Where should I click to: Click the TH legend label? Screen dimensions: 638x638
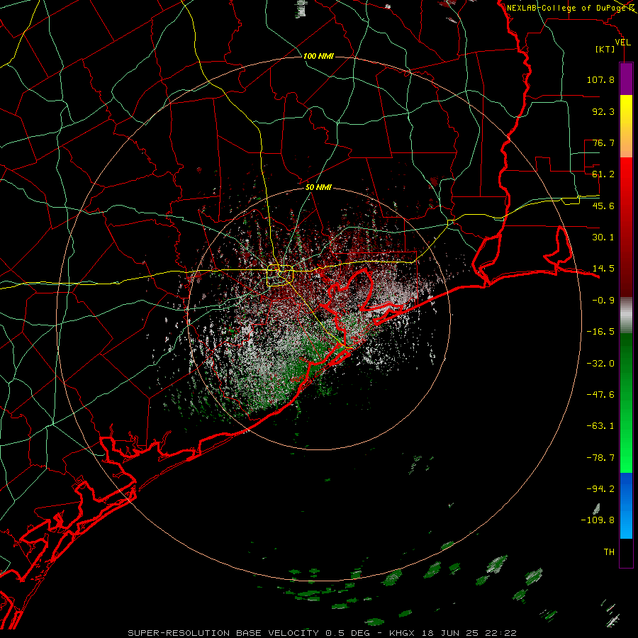[609, 552]
